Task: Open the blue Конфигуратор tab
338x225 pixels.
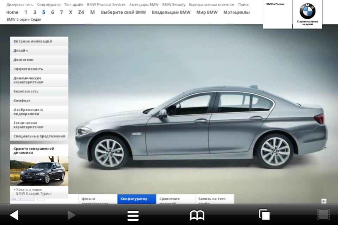Action: point(137,199)
